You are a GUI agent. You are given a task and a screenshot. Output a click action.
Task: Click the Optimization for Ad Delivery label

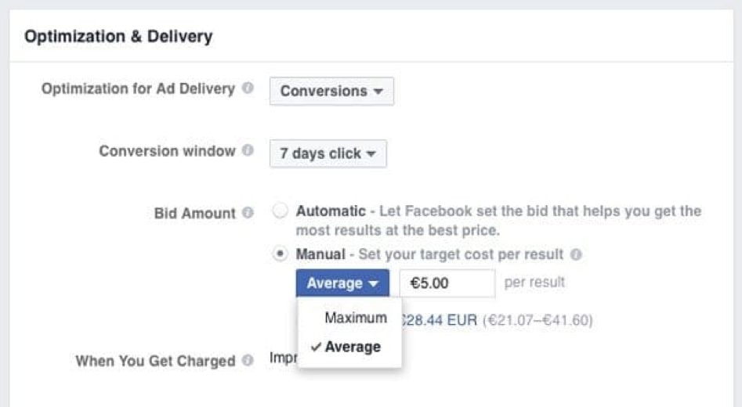pyautogui.click(x=138, y=88)
